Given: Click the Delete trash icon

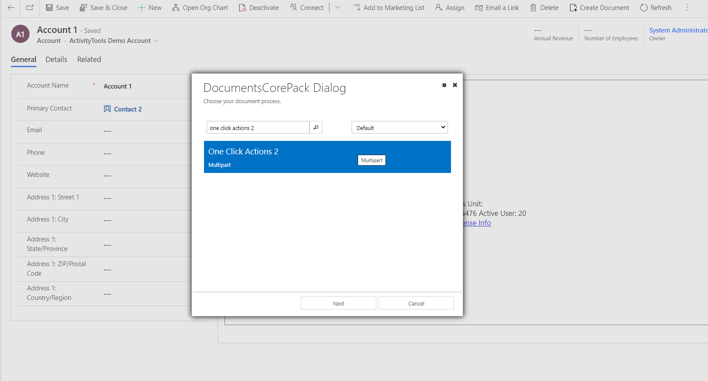Looking at the screenshot, I should pyautogui.click(x=533, y=8).
